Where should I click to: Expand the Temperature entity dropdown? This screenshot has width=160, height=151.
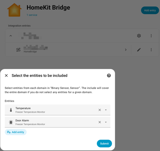(106, 110)
